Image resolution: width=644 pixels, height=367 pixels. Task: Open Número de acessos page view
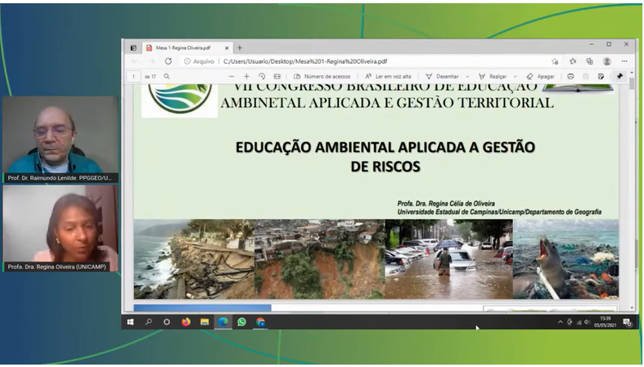coord(322,76)
